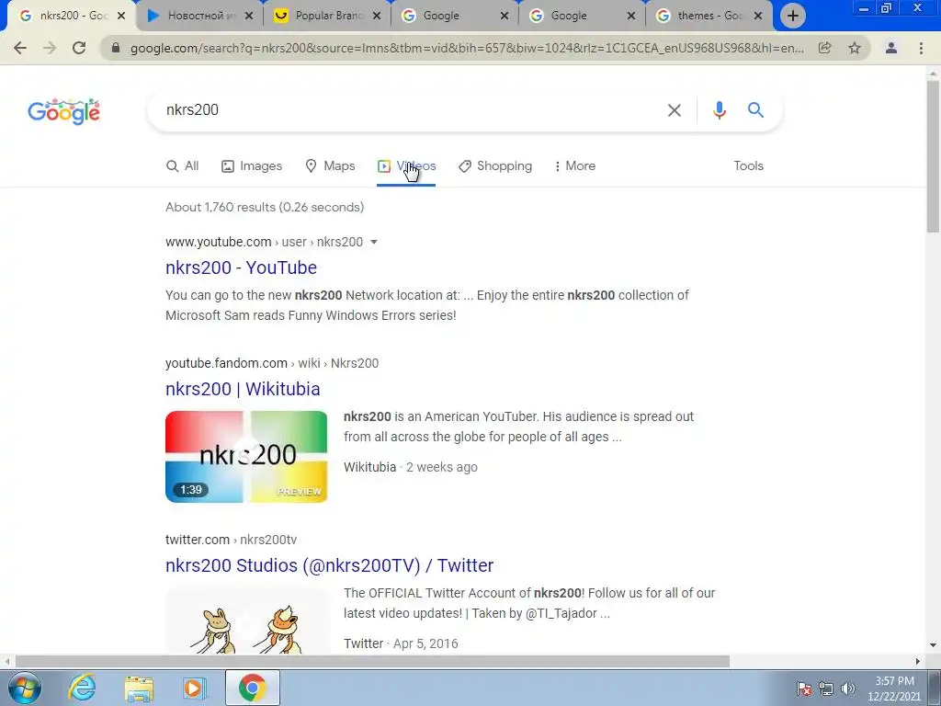This screenshot has width=941, height=706.
Task: Click the 'Wikitubia · 2 weeks ago' text
Action: (x=411, y=467)
